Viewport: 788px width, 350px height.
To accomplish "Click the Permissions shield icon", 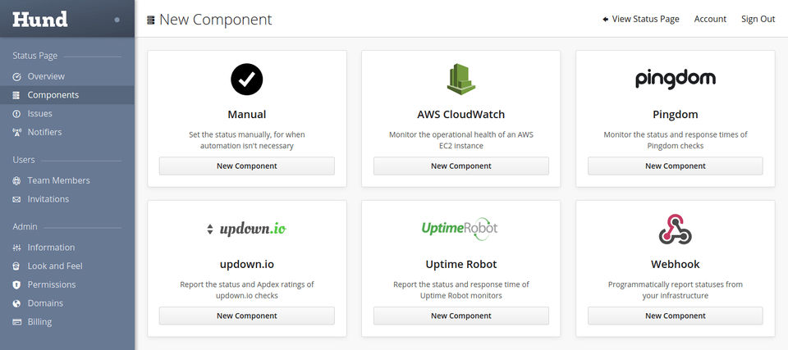I will point(16,284).
